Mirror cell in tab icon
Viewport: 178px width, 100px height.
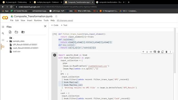pyautogui.click(x=162, y=52)
